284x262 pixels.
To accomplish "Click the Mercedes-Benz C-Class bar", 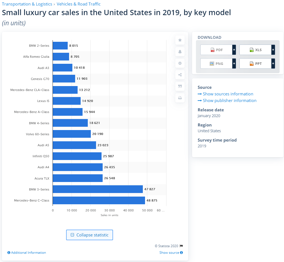I will coord(99,200).
